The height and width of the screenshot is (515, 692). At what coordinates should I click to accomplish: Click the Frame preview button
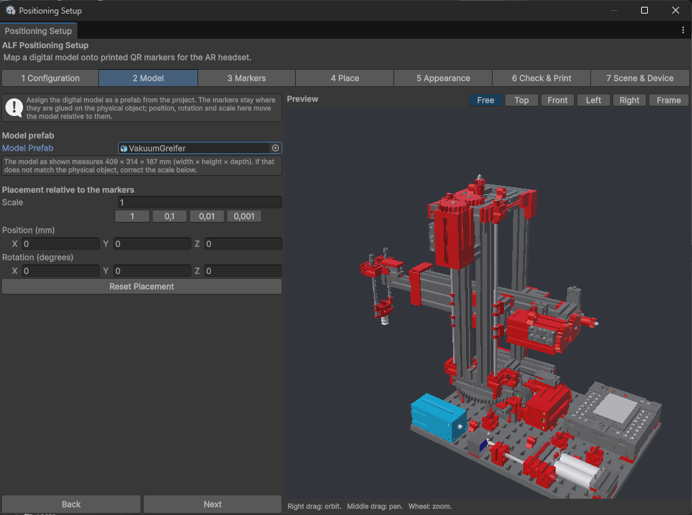[669, 100]
